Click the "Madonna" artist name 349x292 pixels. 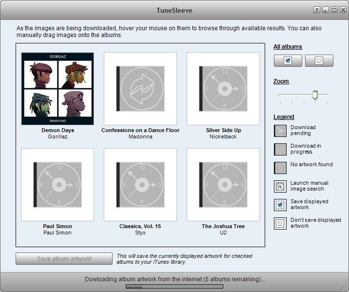tap(140, 136)
